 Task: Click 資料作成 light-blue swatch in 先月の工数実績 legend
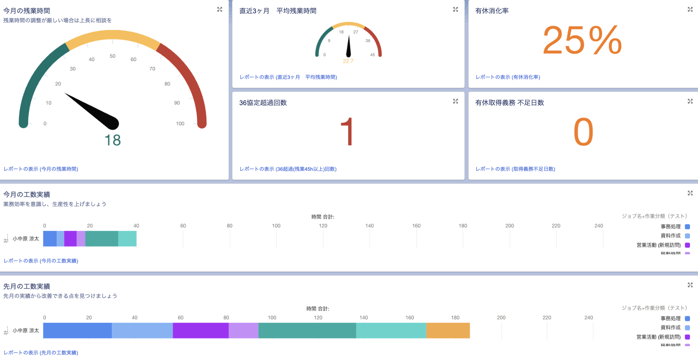point(687,328)
